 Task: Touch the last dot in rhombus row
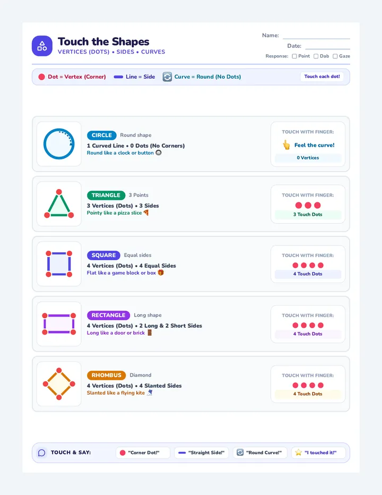(320, 385)
